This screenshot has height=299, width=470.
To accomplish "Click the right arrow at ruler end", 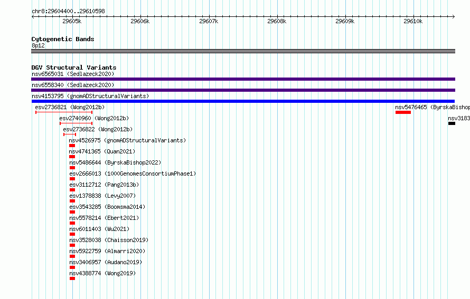I will (453, 16).
